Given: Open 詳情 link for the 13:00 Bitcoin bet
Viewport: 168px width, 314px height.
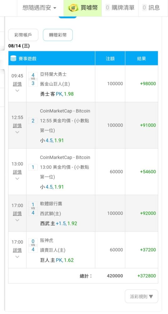Looking at the screenshot, I should pos(17,172).
